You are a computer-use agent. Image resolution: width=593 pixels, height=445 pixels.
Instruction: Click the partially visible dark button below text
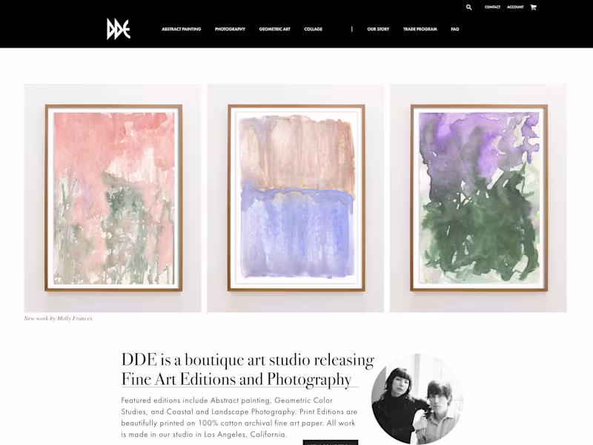[x=331, y=442]
